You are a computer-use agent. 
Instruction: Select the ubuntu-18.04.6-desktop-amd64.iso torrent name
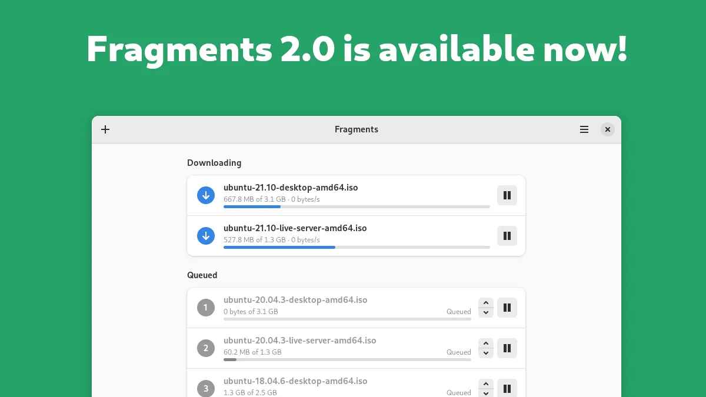point(295,381)
